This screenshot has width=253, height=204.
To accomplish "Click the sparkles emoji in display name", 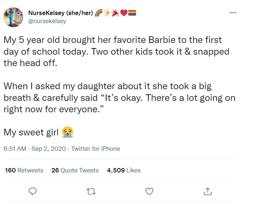I will [x=107, y=13].
